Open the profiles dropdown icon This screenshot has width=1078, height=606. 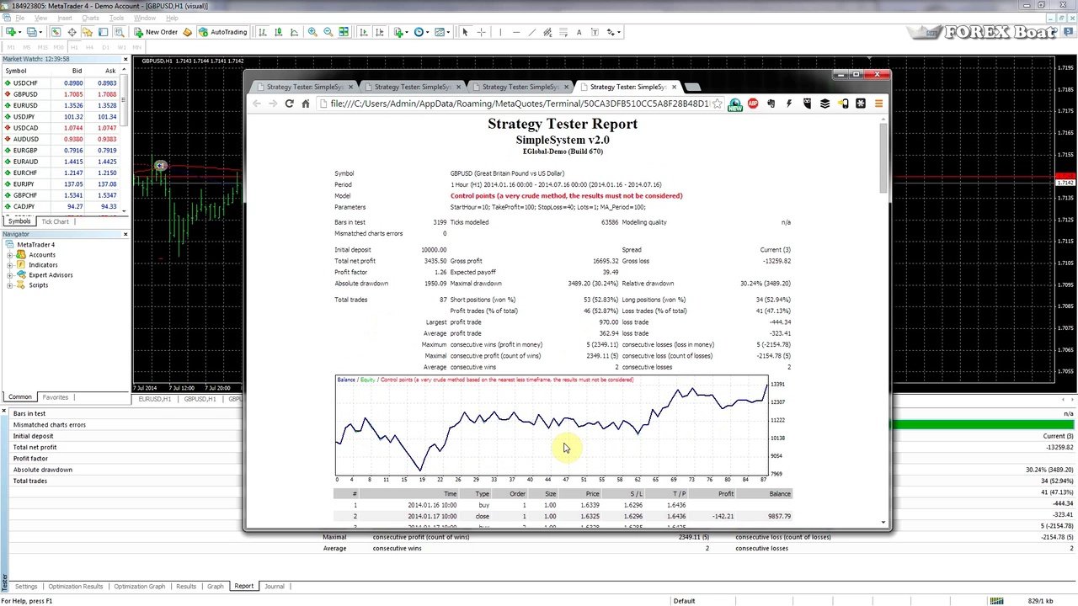(35, 32)
